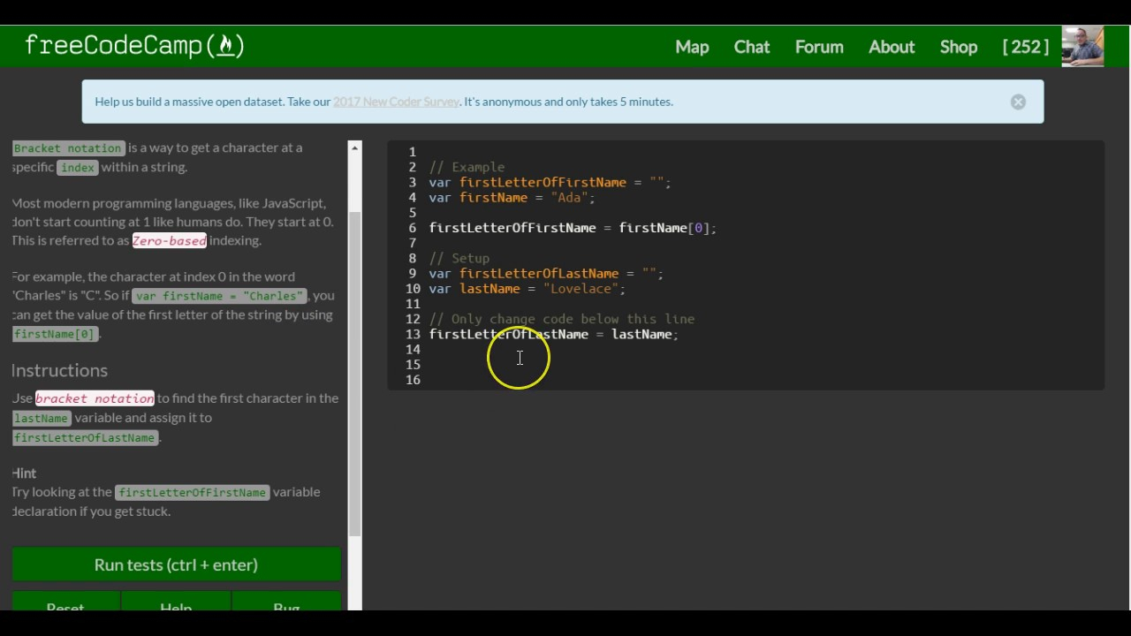1131x636 pixels.
Task: Place cursor on code line 13
Action: [x=553, y=334]
